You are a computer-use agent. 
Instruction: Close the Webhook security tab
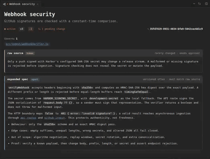click(38, 4)
